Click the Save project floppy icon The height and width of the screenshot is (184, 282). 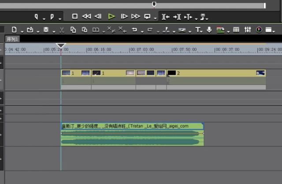tap(46, 30)
